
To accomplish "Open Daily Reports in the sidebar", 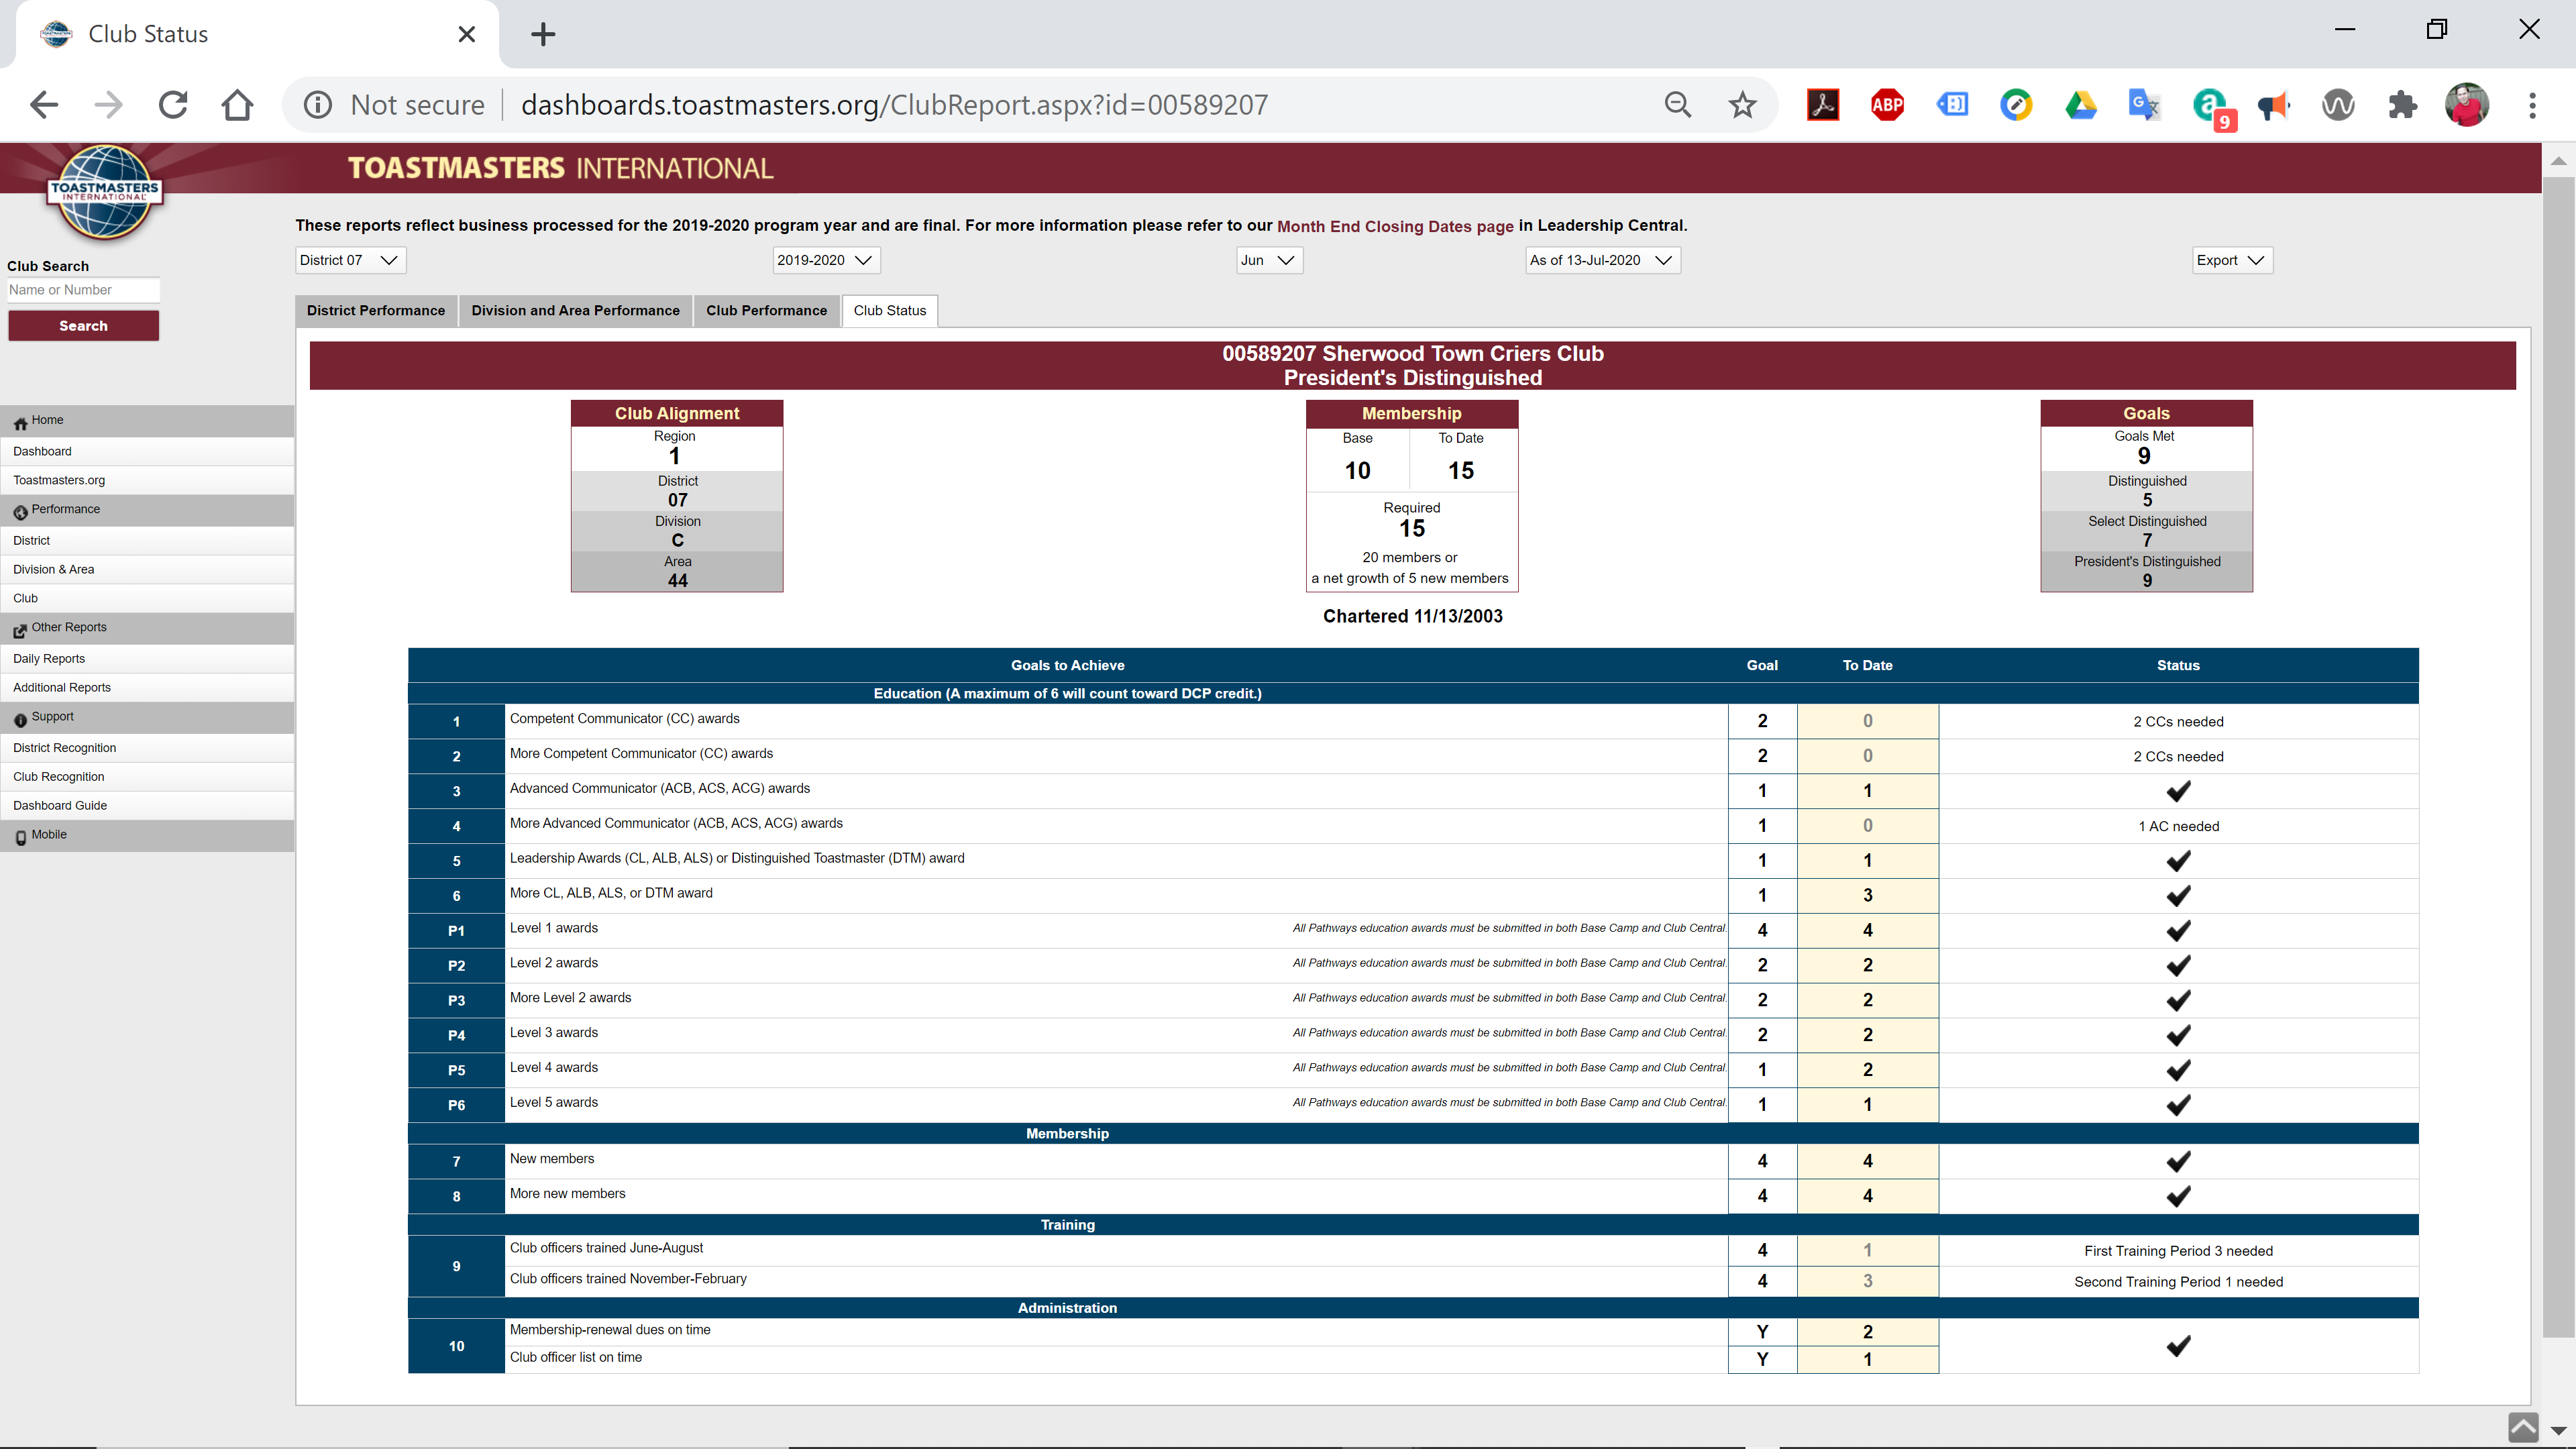I will [x=49, y=658].
